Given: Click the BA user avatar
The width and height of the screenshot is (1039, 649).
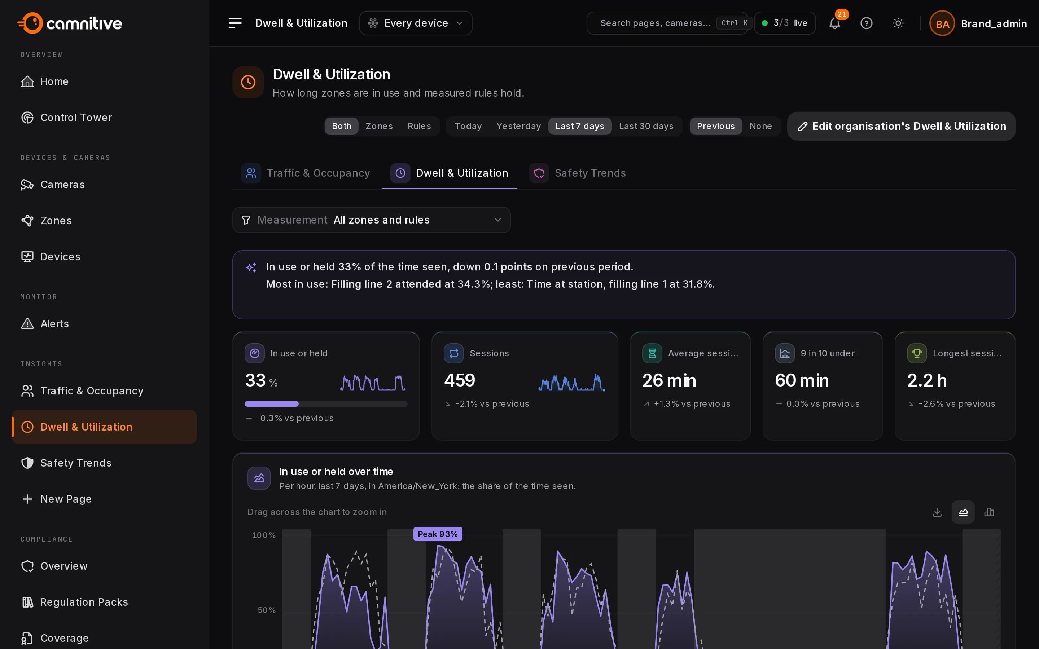Looking at the screenshot, I should [942, 23].
